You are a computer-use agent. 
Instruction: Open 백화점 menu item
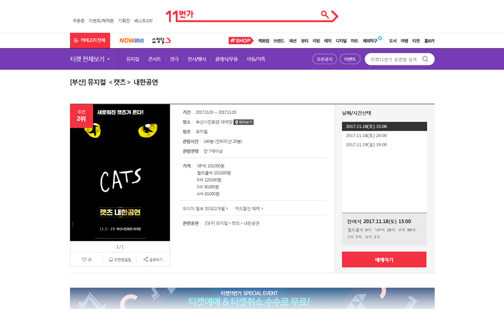pyautogui.click(x=264, y=41)
